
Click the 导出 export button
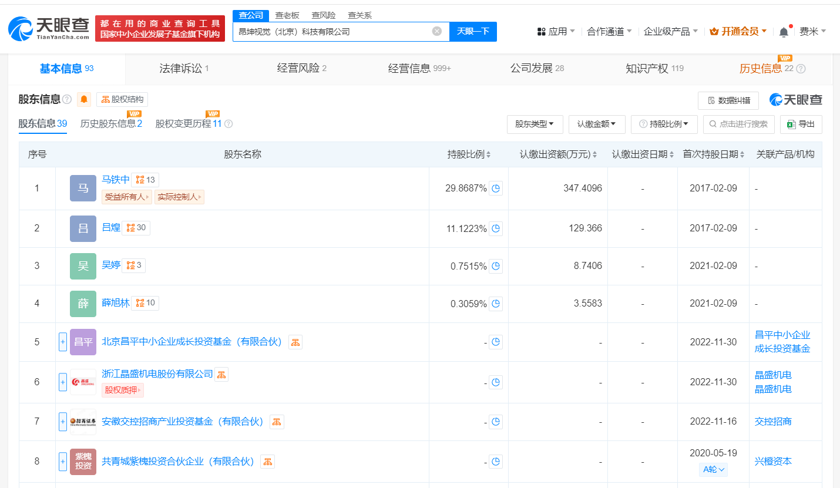(801, 124)
